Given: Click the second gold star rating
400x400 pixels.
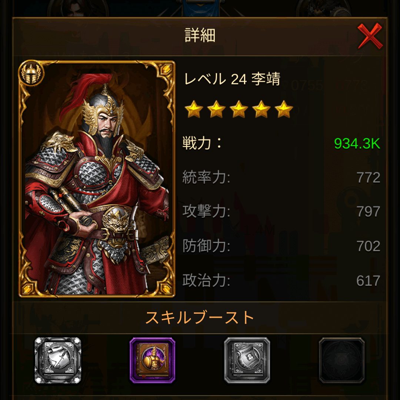Looking at the screenshot, I should [216, 109].
